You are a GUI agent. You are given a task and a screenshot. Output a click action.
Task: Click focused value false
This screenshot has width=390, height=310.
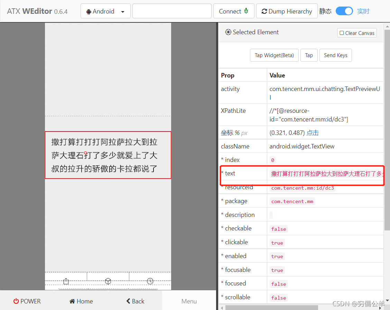point(279,284)
